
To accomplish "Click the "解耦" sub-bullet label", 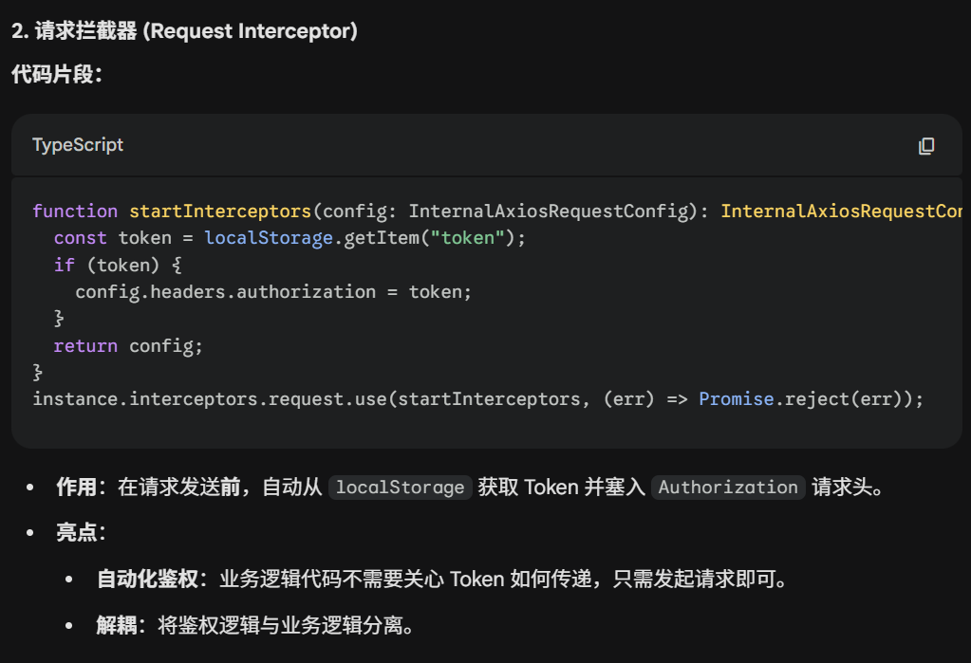I will (x=116, y=625).
